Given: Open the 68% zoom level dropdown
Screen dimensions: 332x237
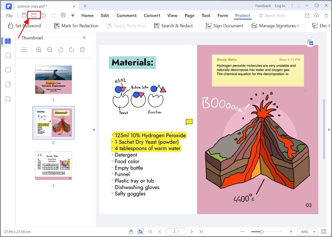Looking at the screenshot, I should 307,231.
